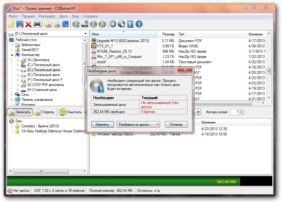Viewport: 282px width, 203px height.
Task: Click the No disc status bar icon
Action: 10,191
